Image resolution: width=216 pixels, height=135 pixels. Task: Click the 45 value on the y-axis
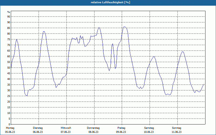click(x=9, y=73)
